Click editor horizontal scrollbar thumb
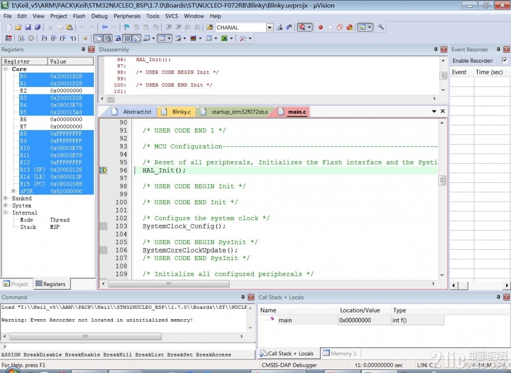Image resolution: width=511 pixels, height=373 pixels. pyautogui.click(x=169, y=284)
